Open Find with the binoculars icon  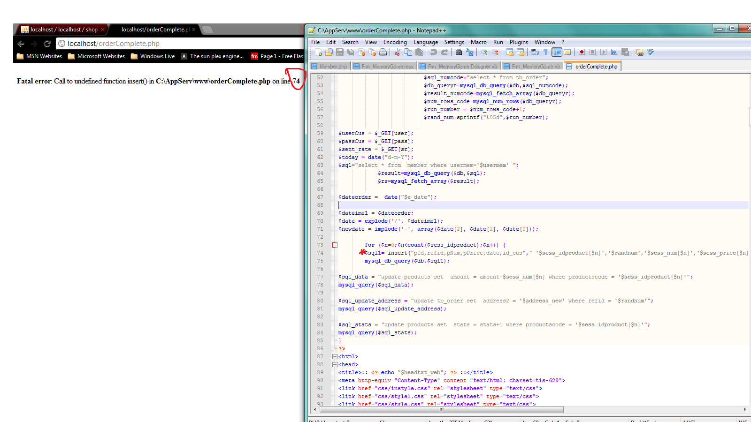point(459,52)
